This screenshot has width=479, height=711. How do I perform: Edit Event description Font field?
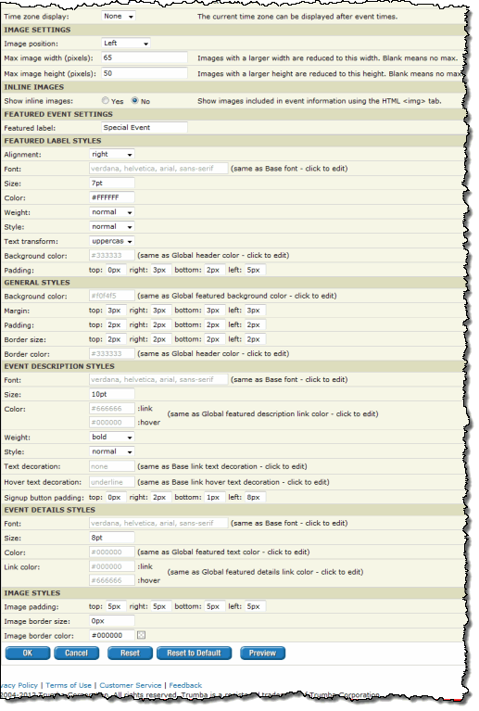158,379
